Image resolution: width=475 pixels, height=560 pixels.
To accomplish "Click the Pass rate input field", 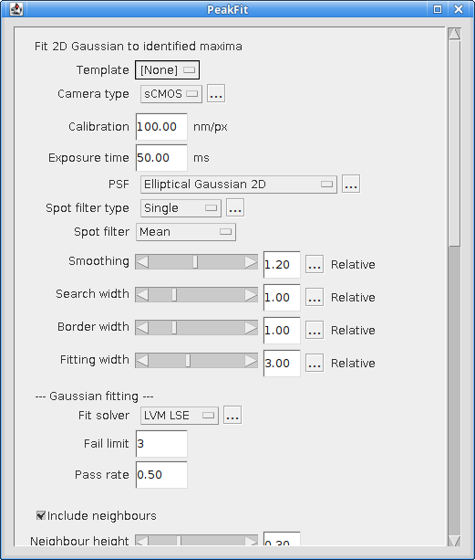I will coord(161,475).
